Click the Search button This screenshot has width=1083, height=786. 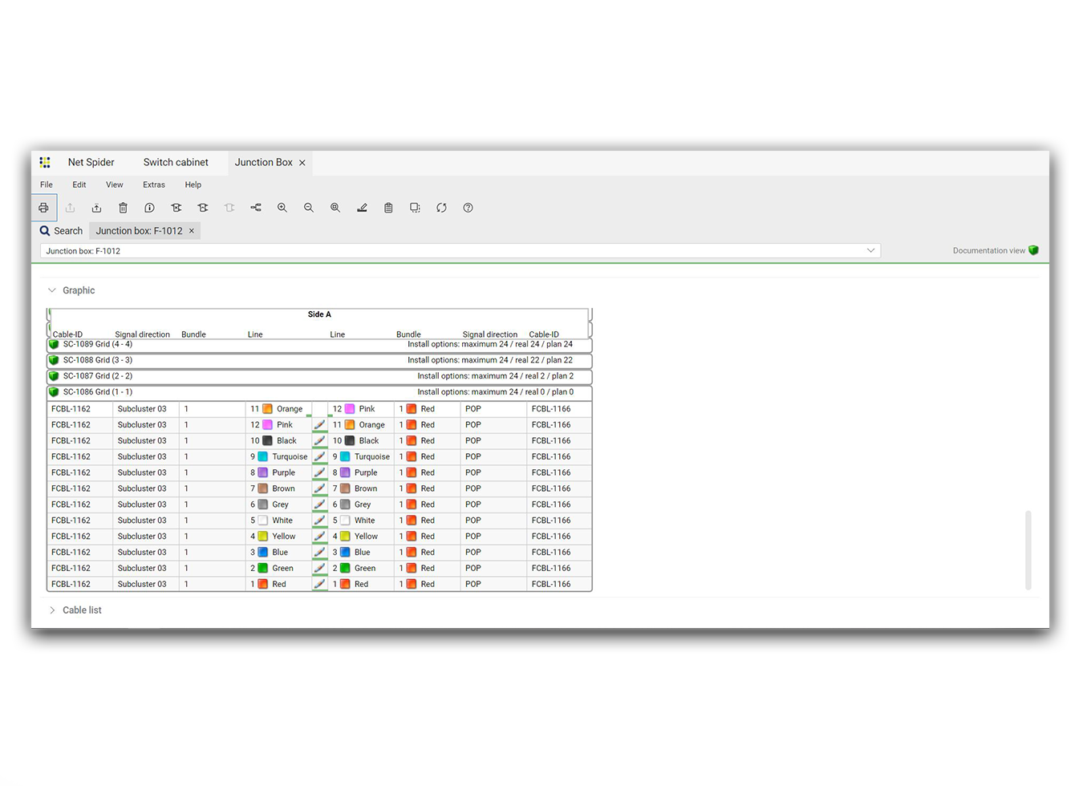click(60, 230)
